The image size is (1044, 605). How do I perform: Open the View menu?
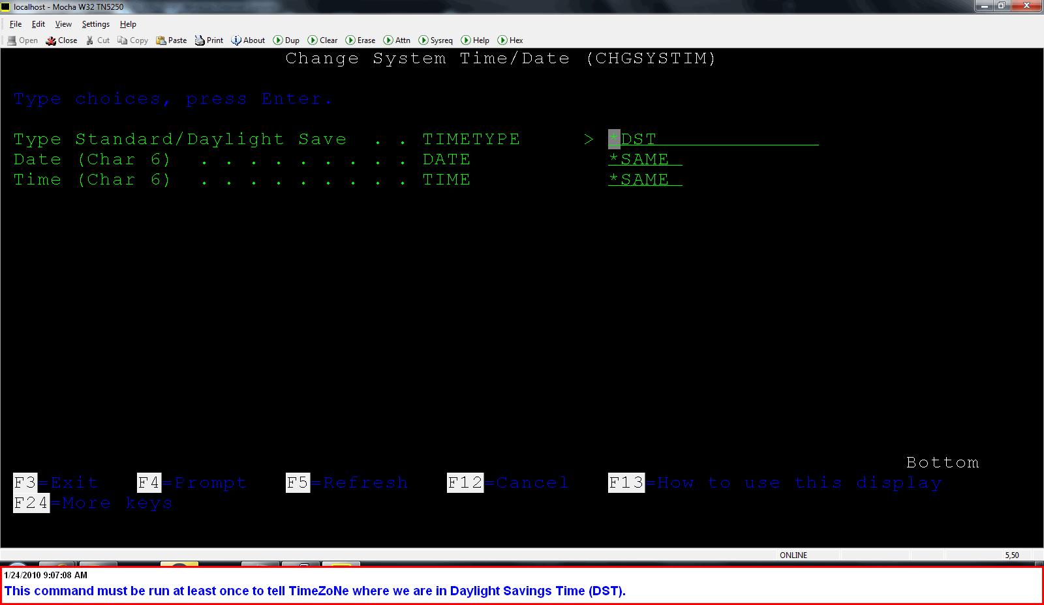(x=63, y=24)
